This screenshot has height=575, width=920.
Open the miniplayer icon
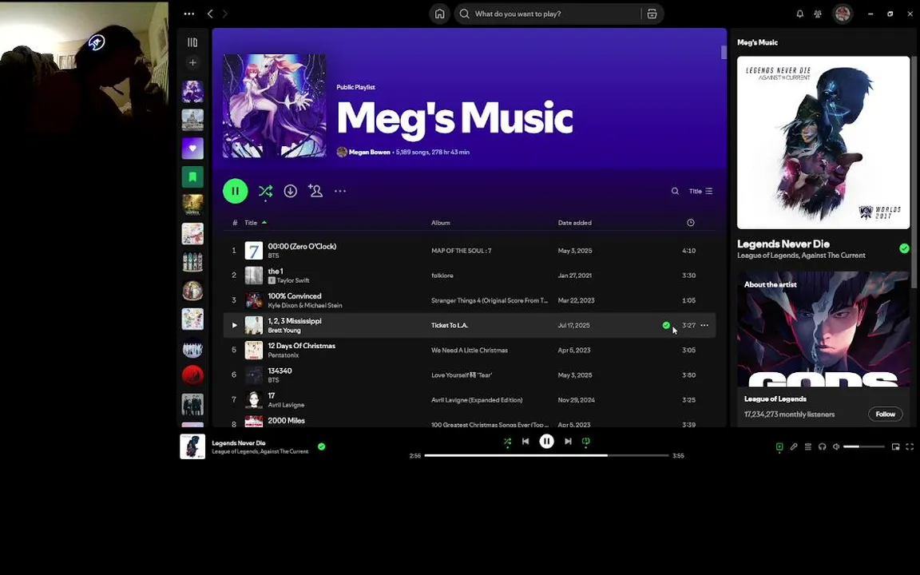coord(895,446)
